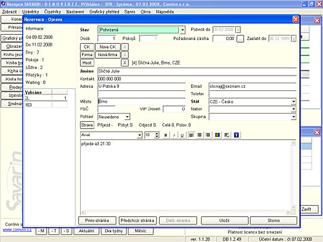Open the Nastavení menu
The height and width of the screenshot is (242, 323).
pos(75,12)
